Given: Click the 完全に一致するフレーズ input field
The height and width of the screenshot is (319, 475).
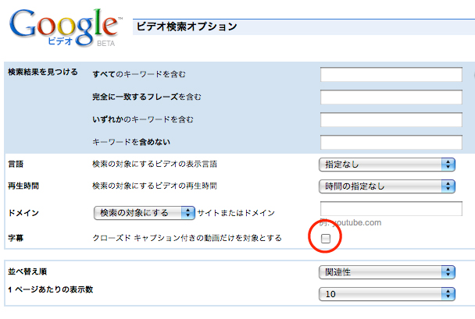Looking at the screenshot, I should (x=391, y=97).
